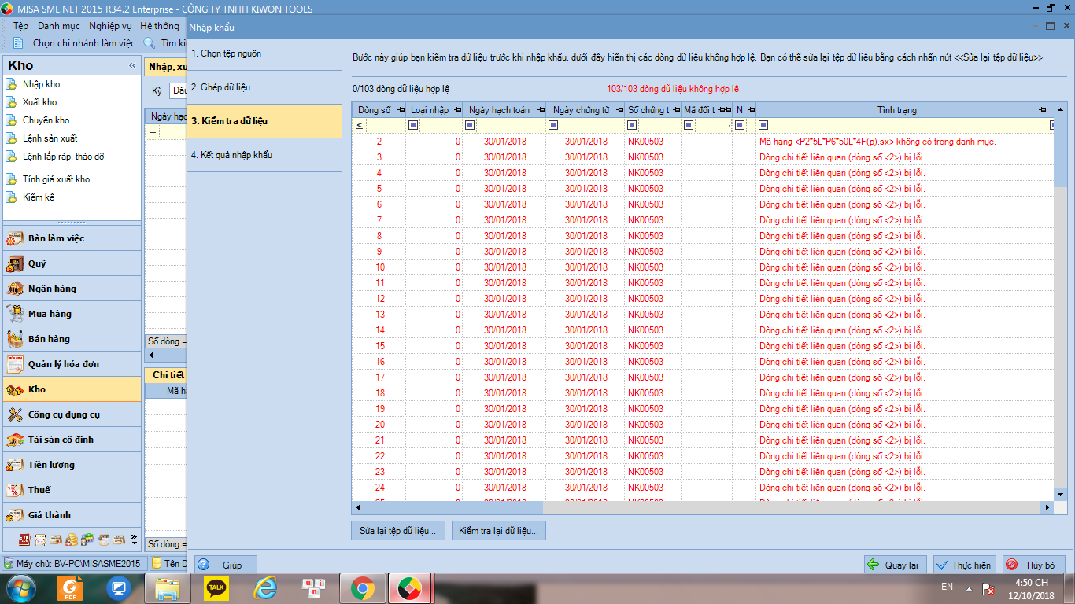Open the Giá thành module

[x=72, y=515]
